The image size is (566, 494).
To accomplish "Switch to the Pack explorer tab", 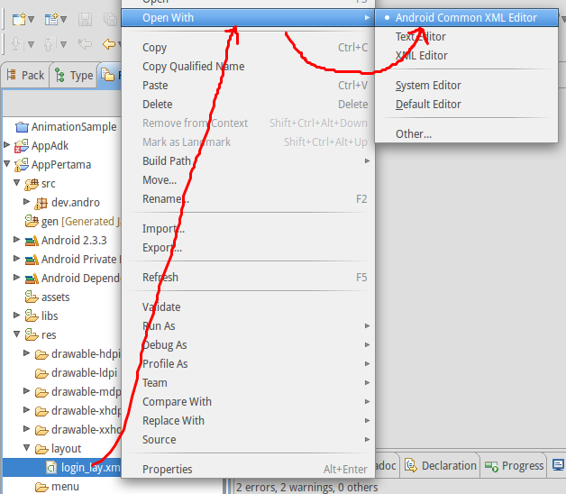I will point(25,75).
